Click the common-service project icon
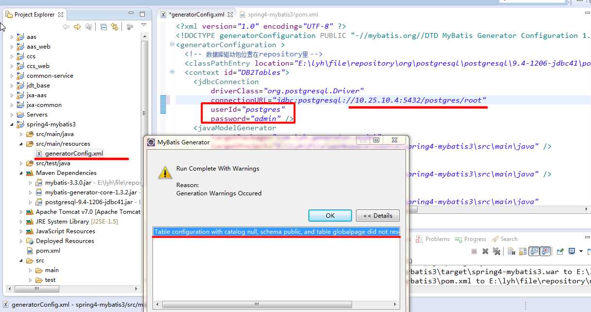The width and height of the screenshot is (591, 312). (21, 76)
